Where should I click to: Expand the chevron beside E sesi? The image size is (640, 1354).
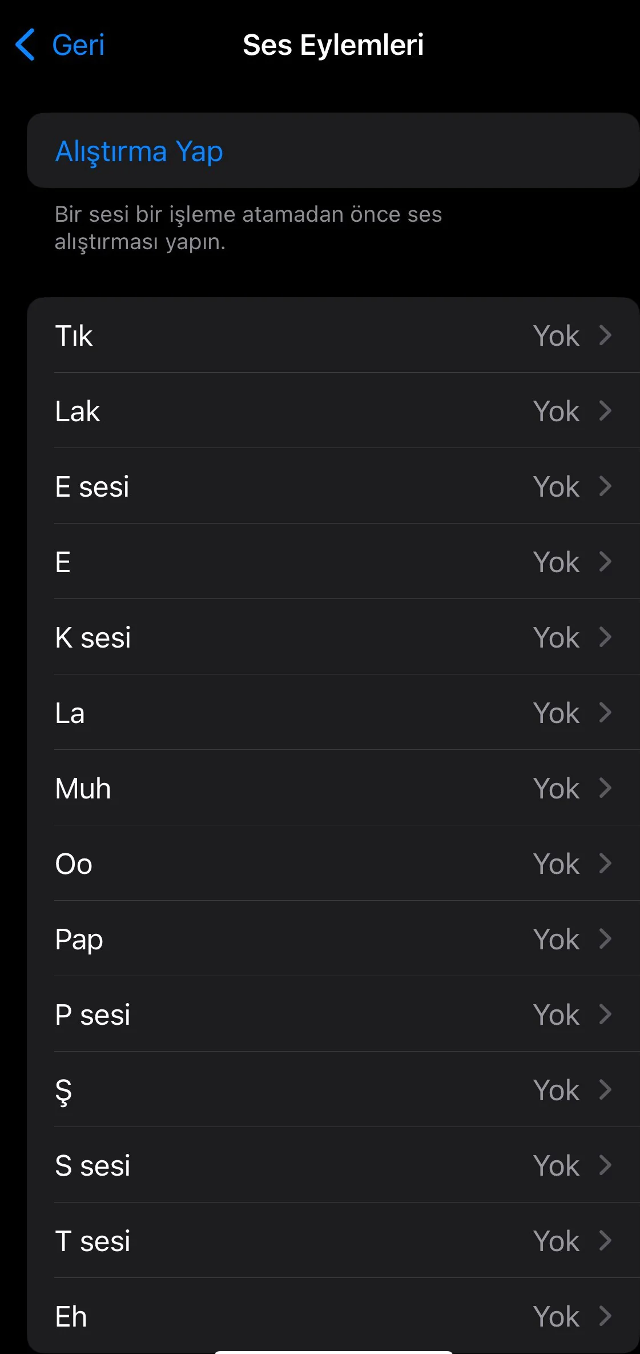[x=605, y=486]
